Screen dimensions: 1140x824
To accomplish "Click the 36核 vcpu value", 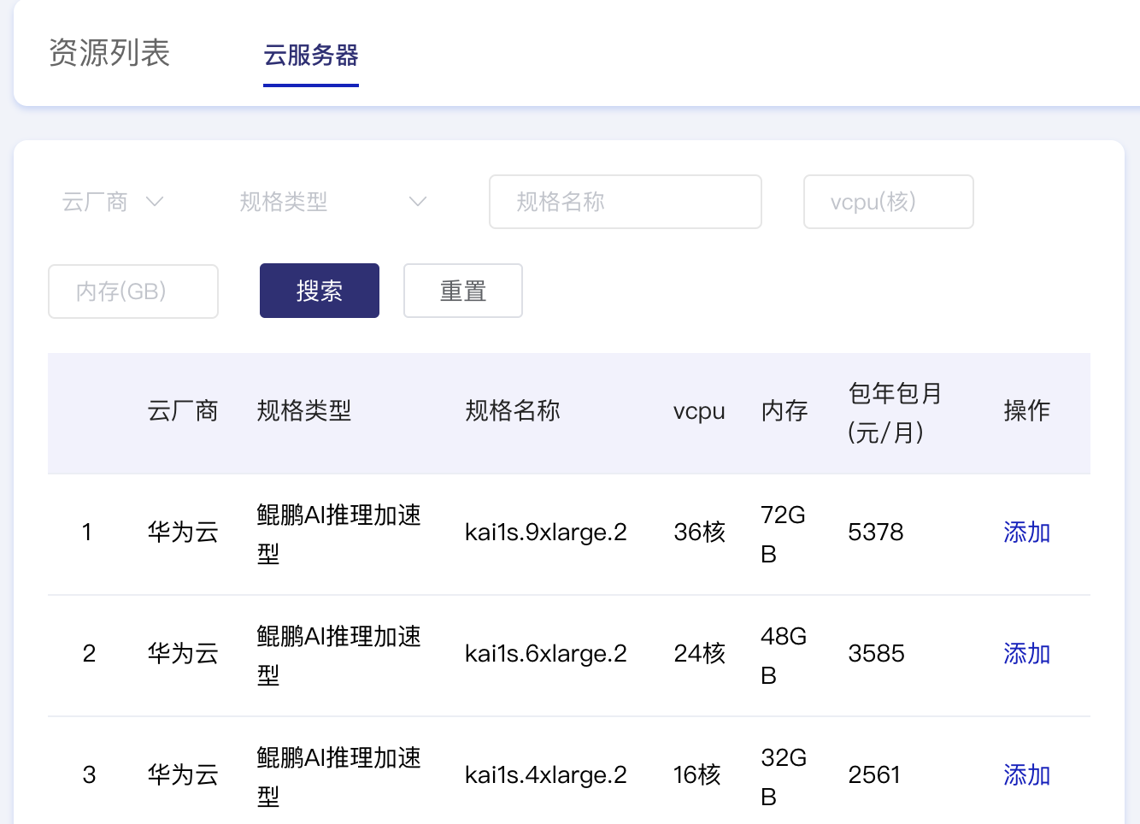I will [x=699, y=533].
